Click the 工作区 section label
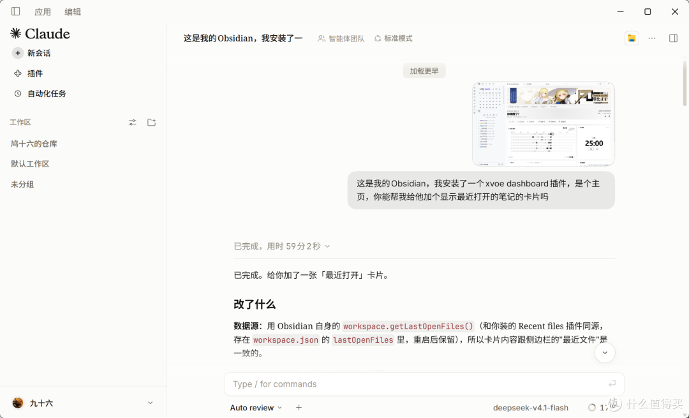This screenshot has width=689, height=418. click(x=20, y=122)
